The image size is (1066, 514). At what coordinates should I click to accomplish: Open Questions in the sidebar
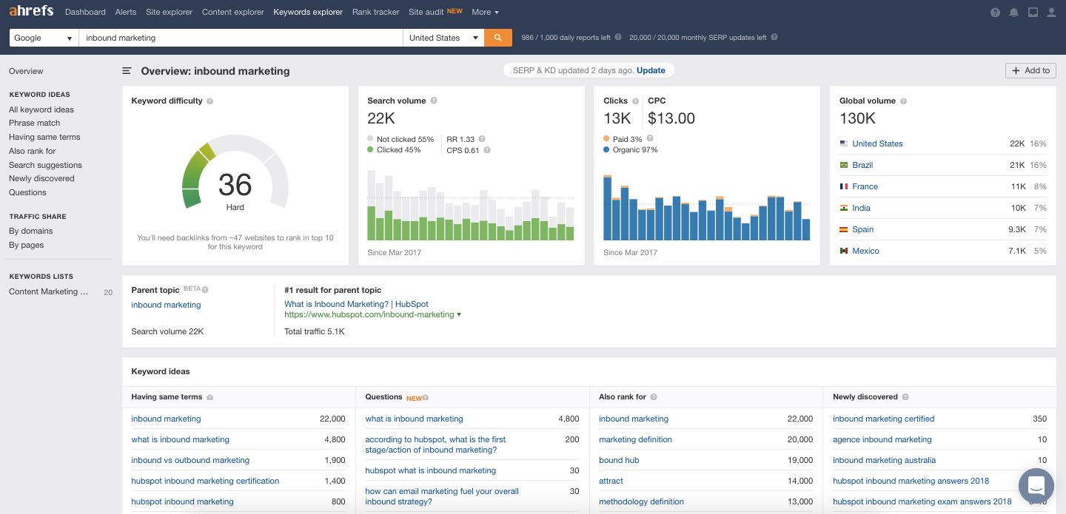27,192
